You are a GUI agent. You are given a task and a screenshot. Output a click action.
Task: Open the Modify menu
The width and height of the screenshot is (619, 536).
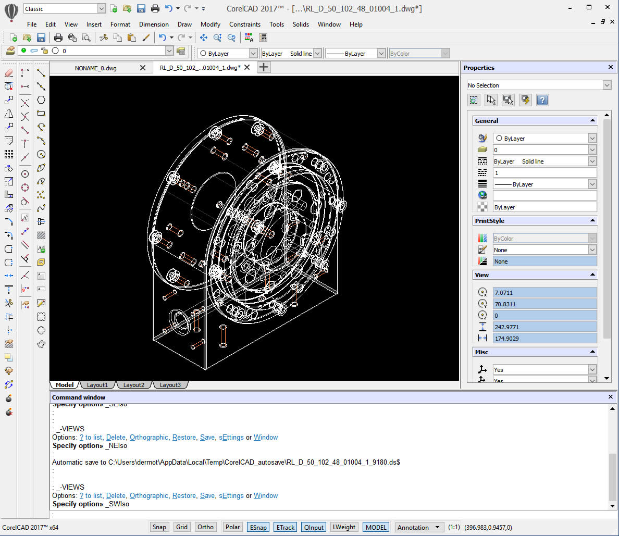coord(211,24)
